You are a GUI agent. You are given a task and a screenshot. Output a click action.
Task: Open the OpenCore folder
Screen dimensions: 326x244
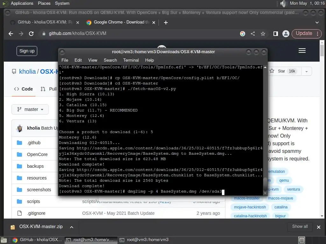click(37, 154)
